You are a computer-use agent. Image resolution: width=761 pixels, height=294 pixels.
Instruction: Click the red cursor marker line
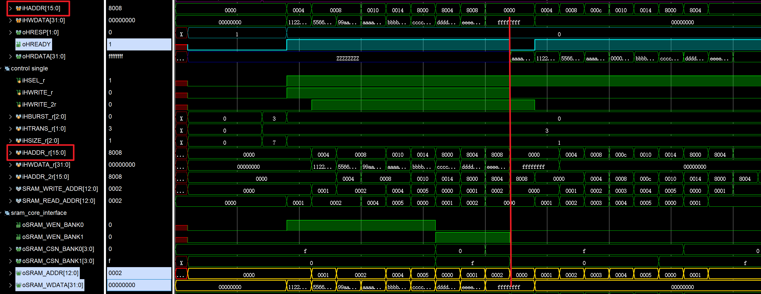tap(510, 133)
